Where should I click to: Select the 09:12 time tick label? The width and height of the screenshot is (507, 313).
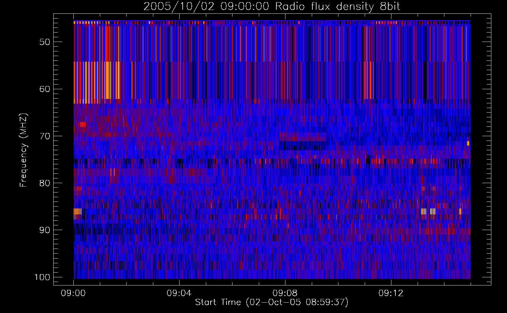click(391, 293)
